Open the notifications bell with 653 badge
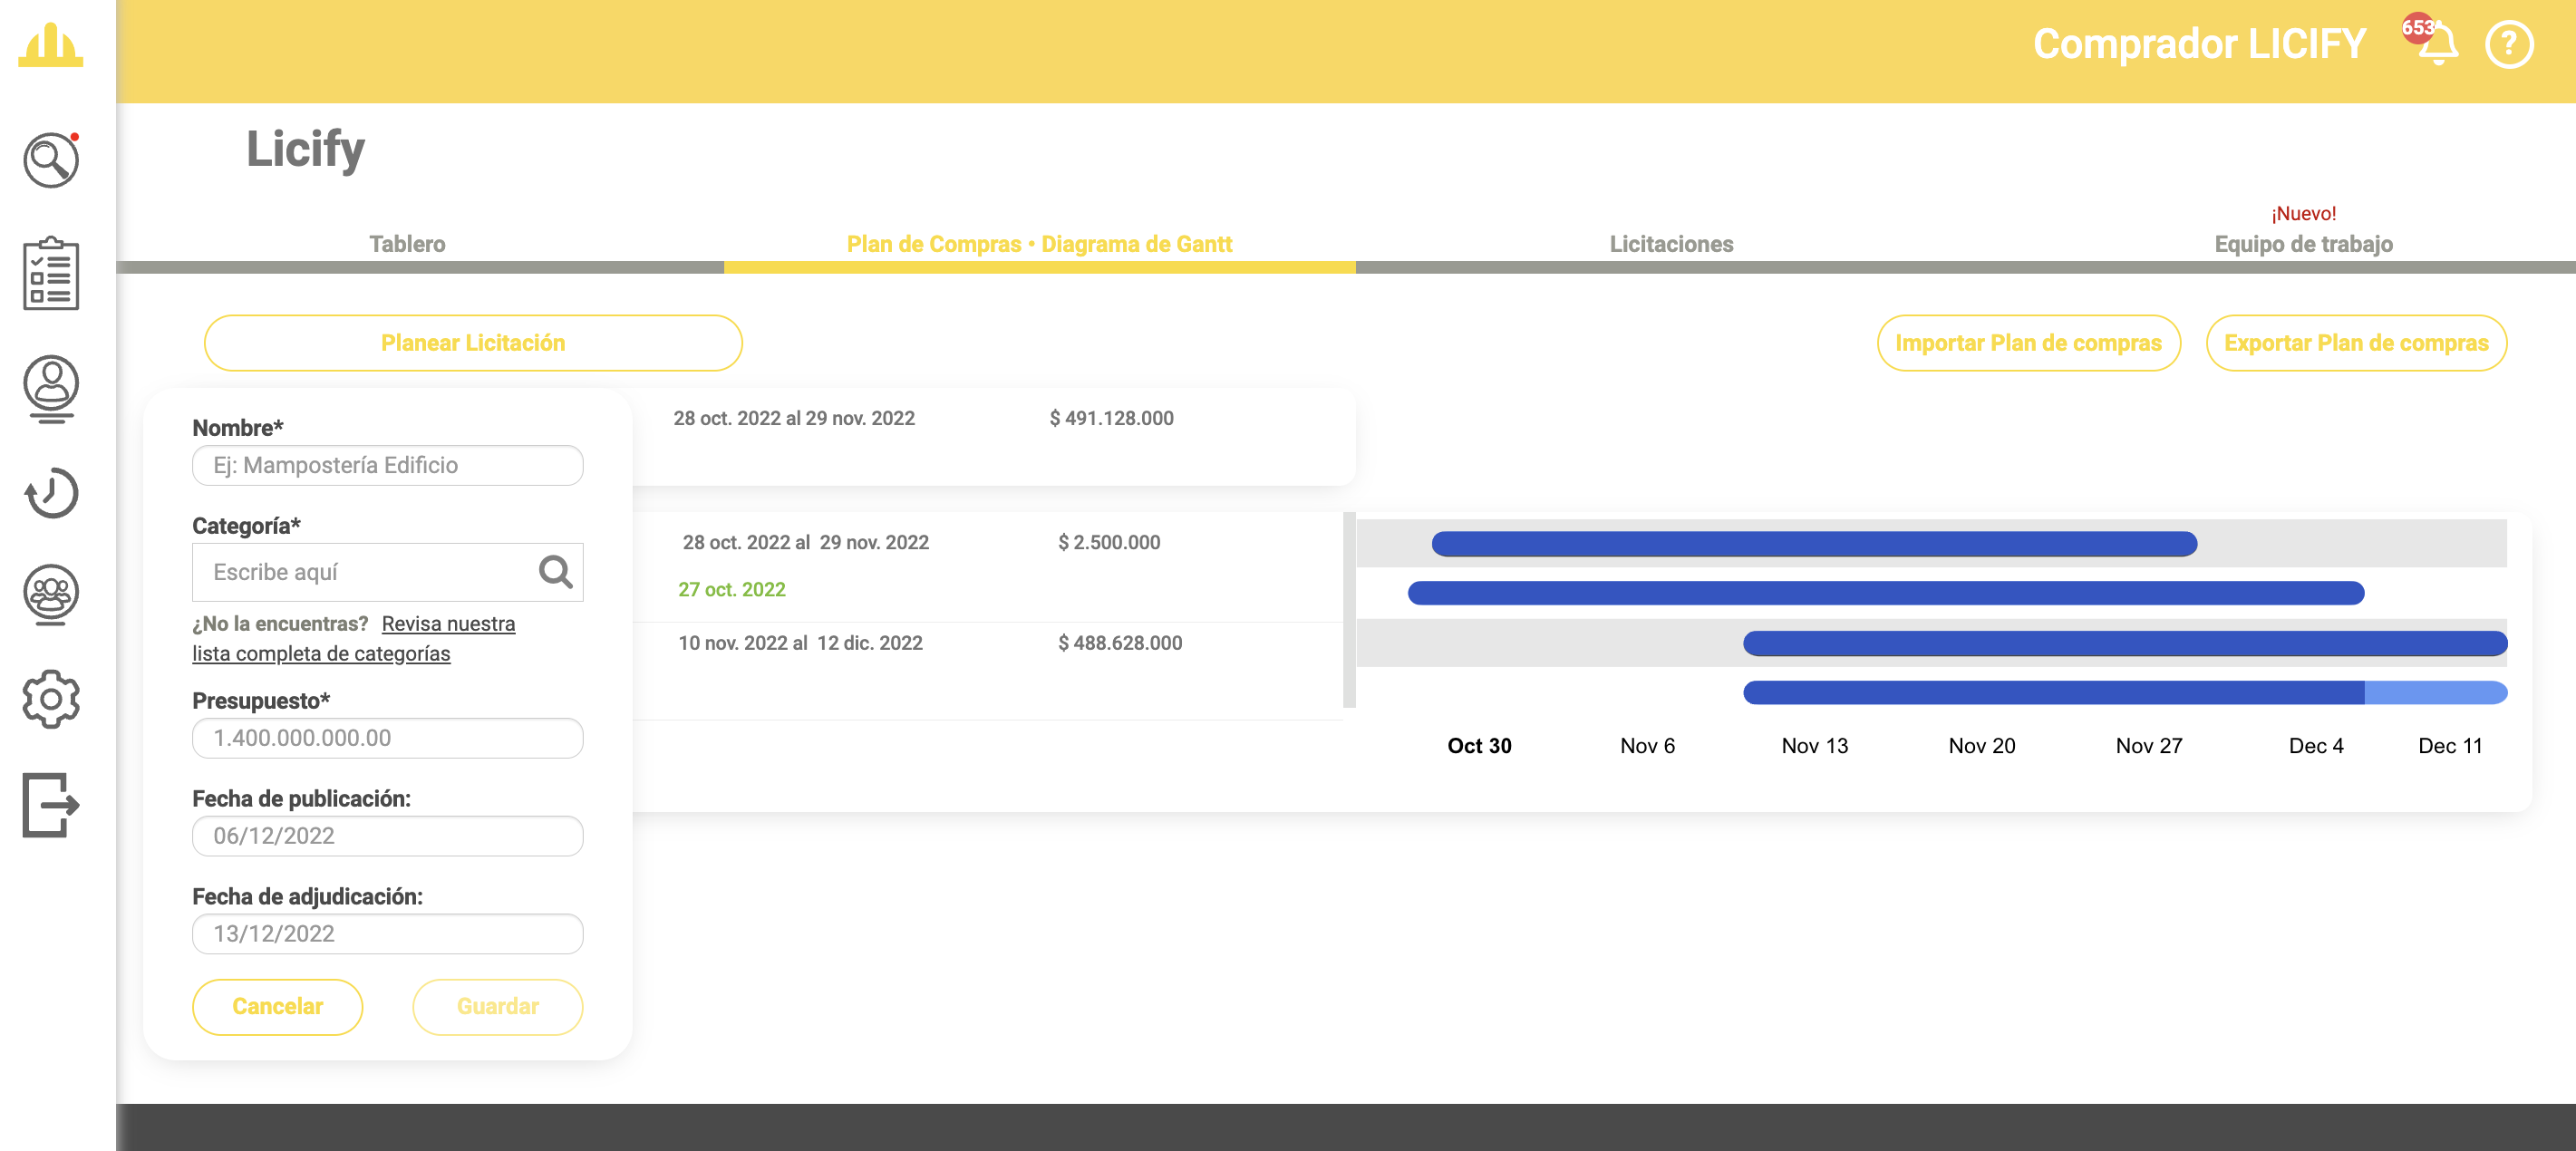The width and height of the screenshot is (2576, 1151). (x=2437, y=44)
